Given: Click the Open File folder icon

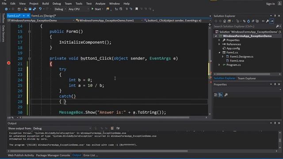Looking at the screenshot, I should pyautogui.click(x=26, y=9).
